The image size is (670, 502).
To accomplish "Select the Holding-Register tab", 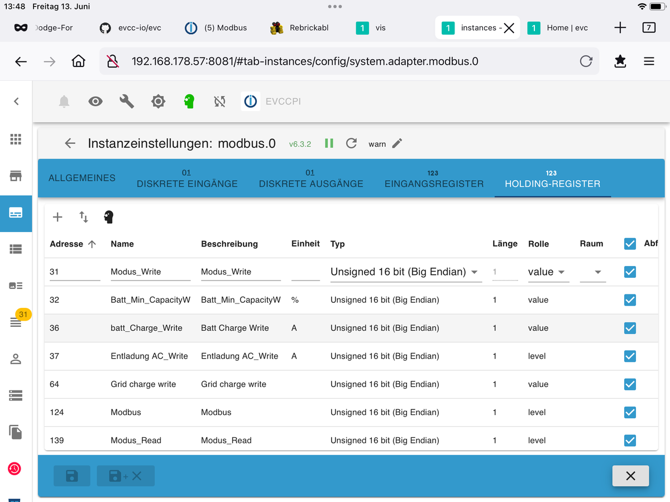I will 553,178.
